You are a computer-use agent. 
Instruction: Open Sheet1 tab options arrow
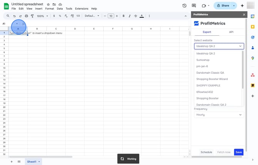[x=39, y=162]
